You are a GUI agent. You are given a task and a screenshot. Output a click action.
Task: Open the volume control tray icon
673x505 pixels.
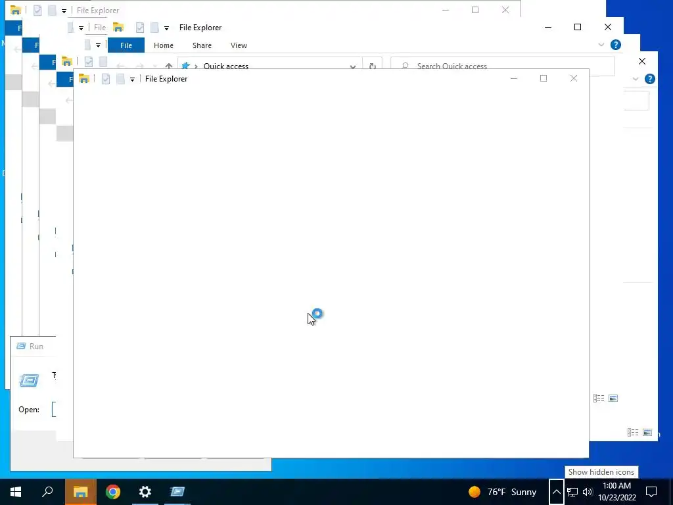click(x=587, y=492)
